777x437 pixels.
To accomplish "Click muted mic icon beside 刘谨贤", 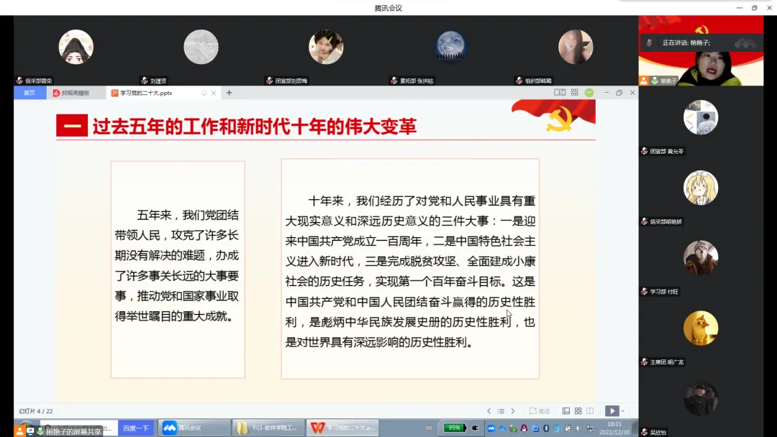I will 144,80.
